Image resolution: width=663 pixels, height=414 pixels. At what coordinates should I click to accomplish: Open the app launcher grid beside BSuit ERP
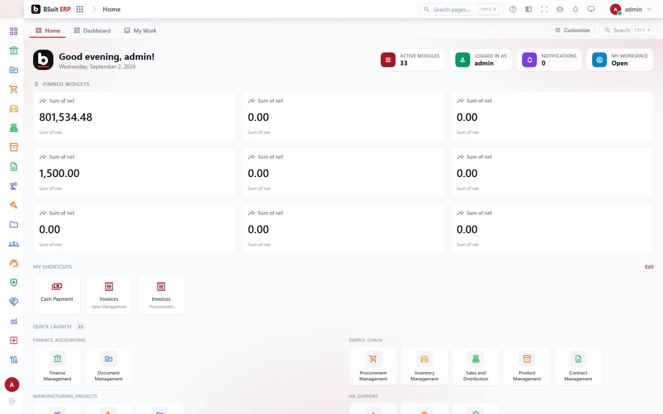coord(80,9)
